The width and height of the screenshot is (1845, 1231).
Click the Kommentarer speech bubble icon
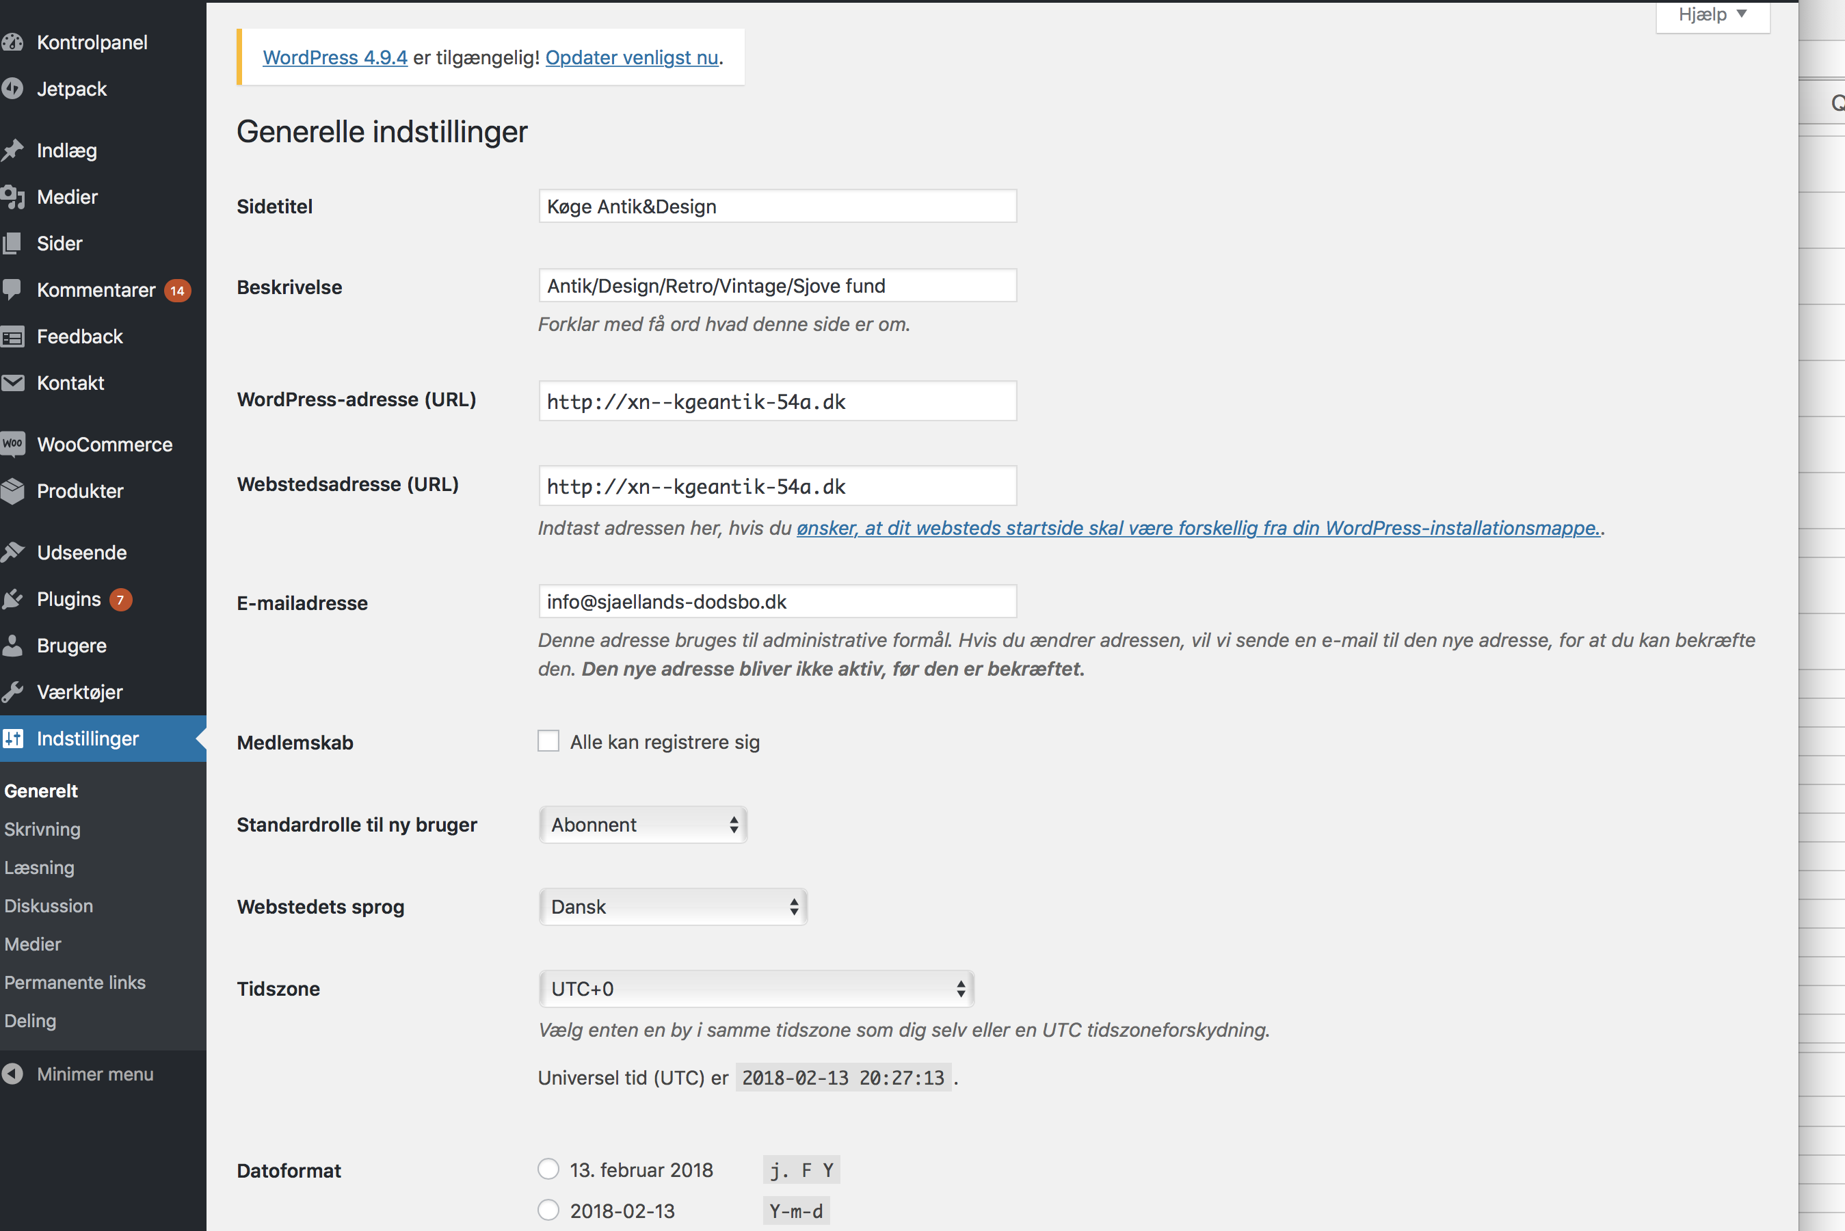12,290
